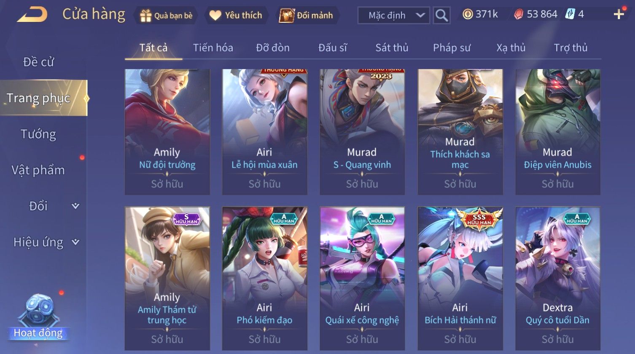Open Yêu thích heart favorites
This screenshot has height=354, width=635.
(215, 16)
